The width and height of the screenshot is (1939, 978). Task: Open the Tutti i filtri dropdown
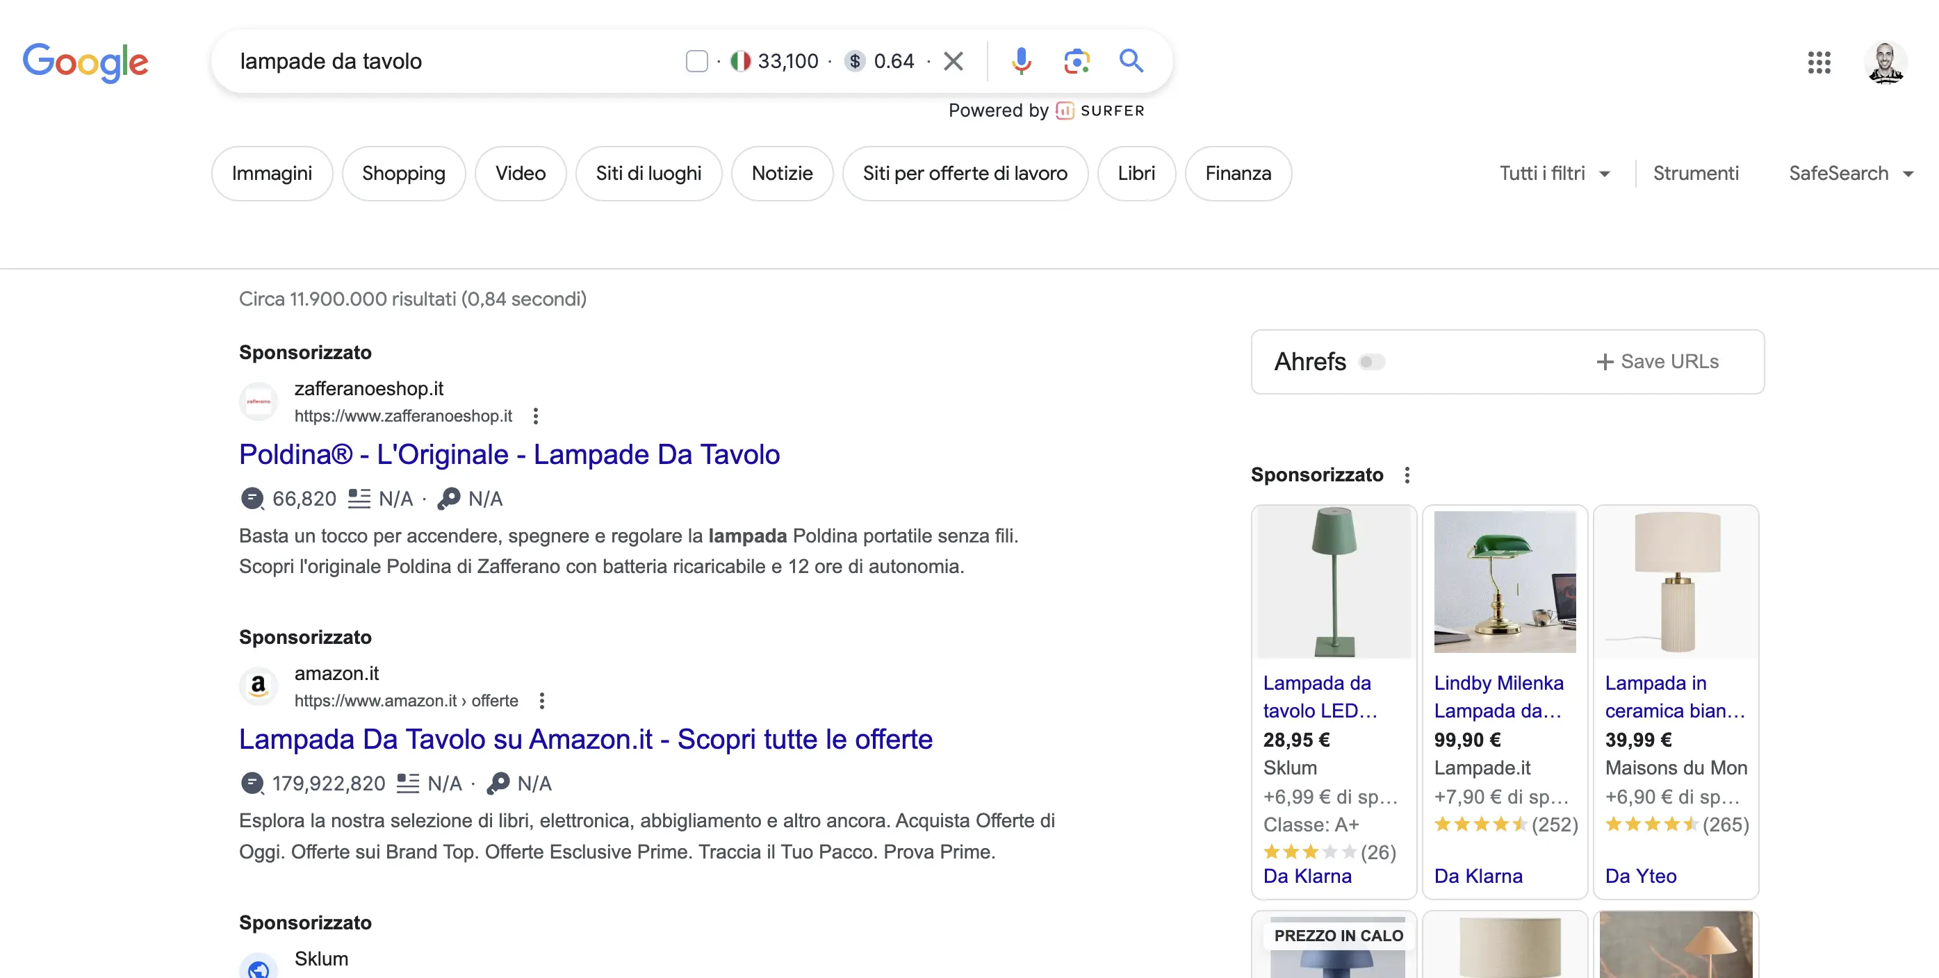pyautogui.click(x=1555, y=173)
